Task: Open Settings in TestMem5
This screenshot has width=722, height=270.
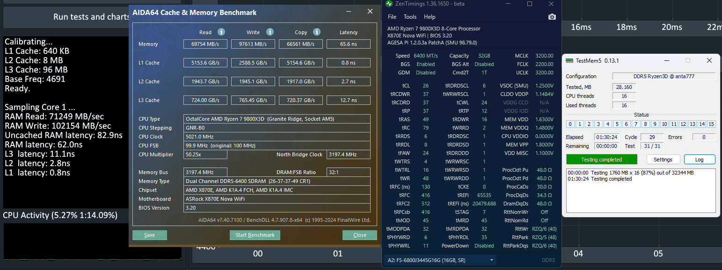Action: [663, 160]
